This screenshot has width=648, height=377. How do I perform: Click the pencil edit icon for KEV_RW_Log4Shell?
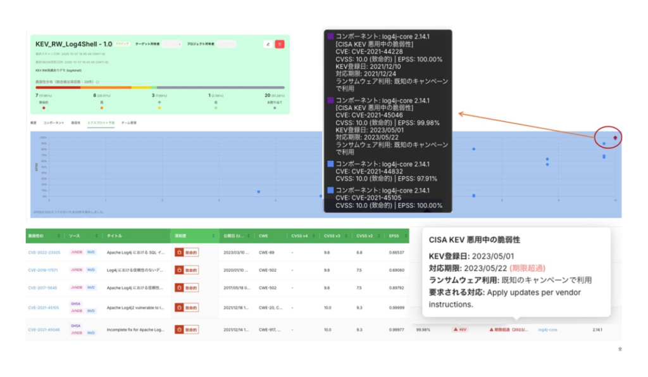click(x=268, y=44)
